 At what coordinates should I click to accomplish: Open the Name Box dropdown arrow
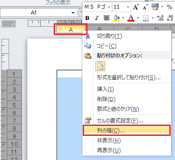click(73, 13)
